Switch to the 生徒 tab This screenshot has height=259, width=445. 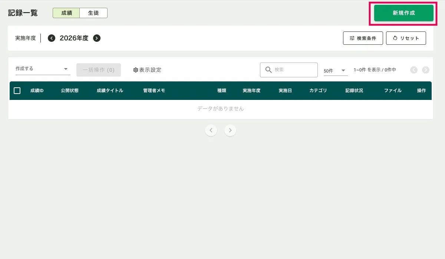[x=93, y=13]
